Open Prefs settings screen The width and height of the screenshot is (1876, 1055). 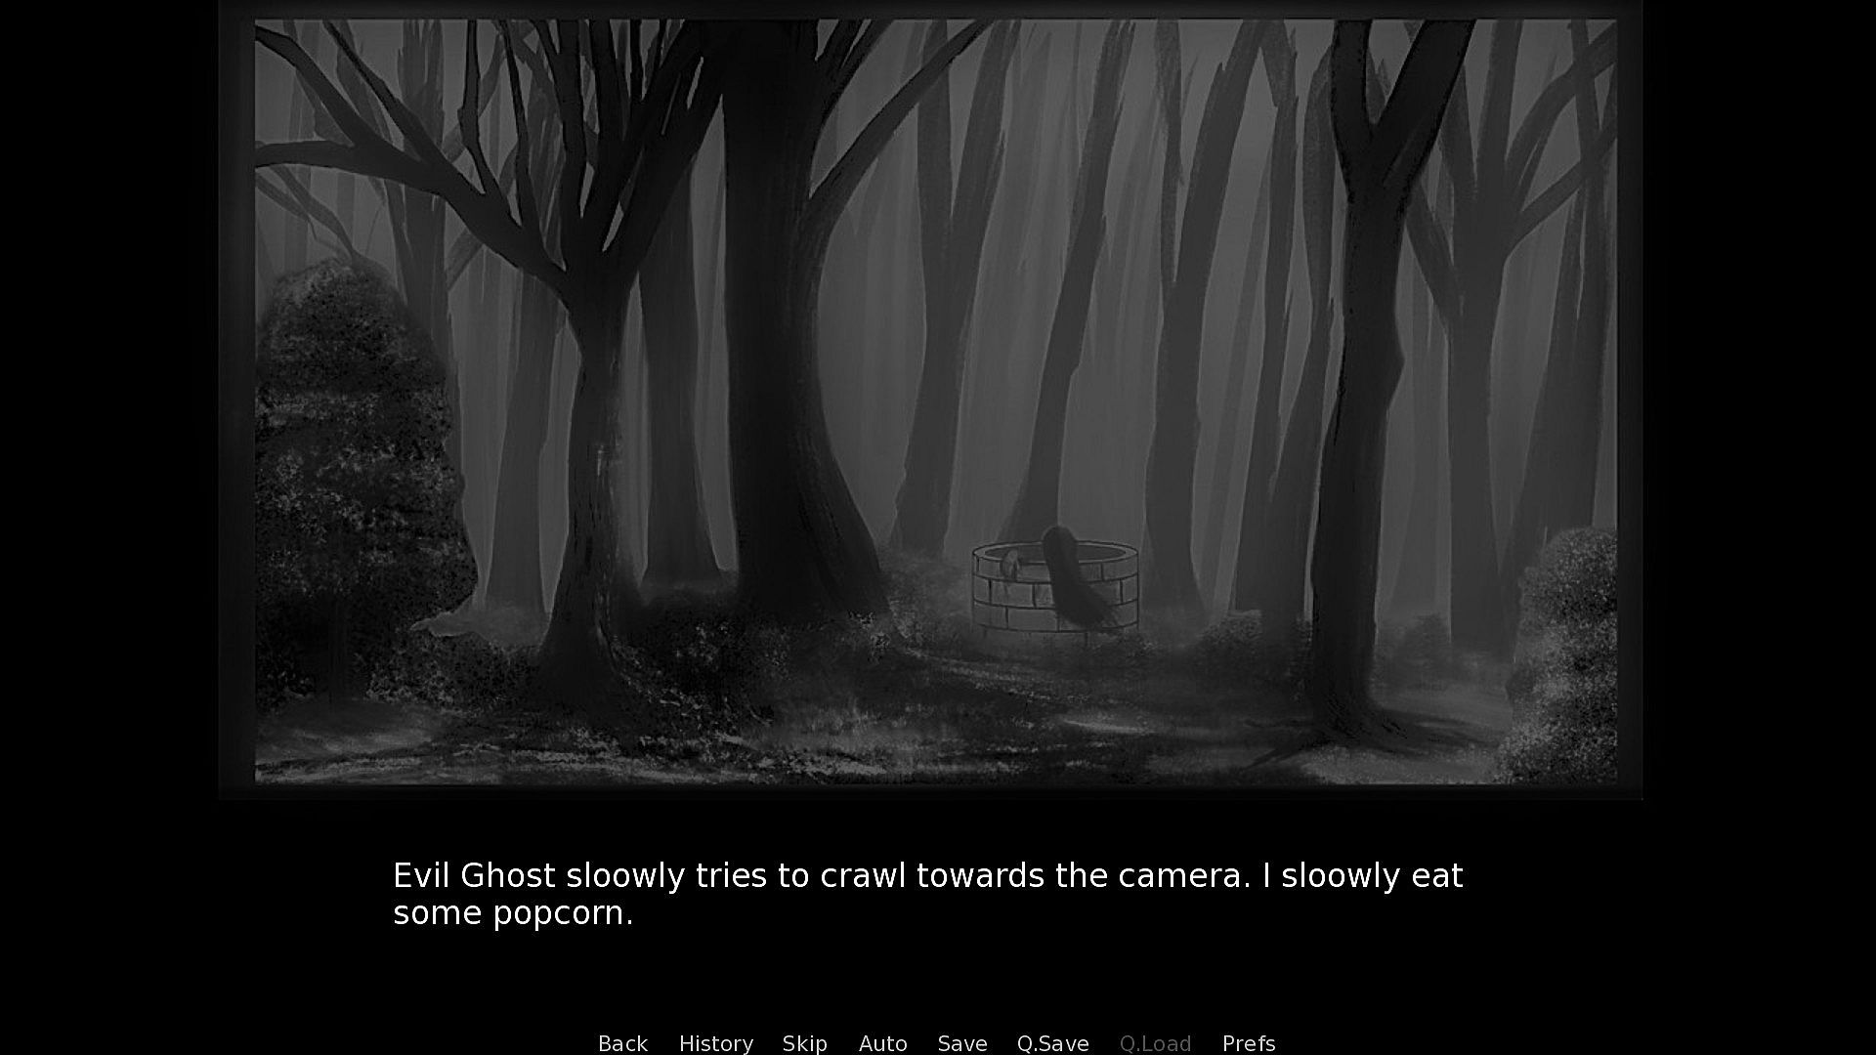tap(1248, 1043)
